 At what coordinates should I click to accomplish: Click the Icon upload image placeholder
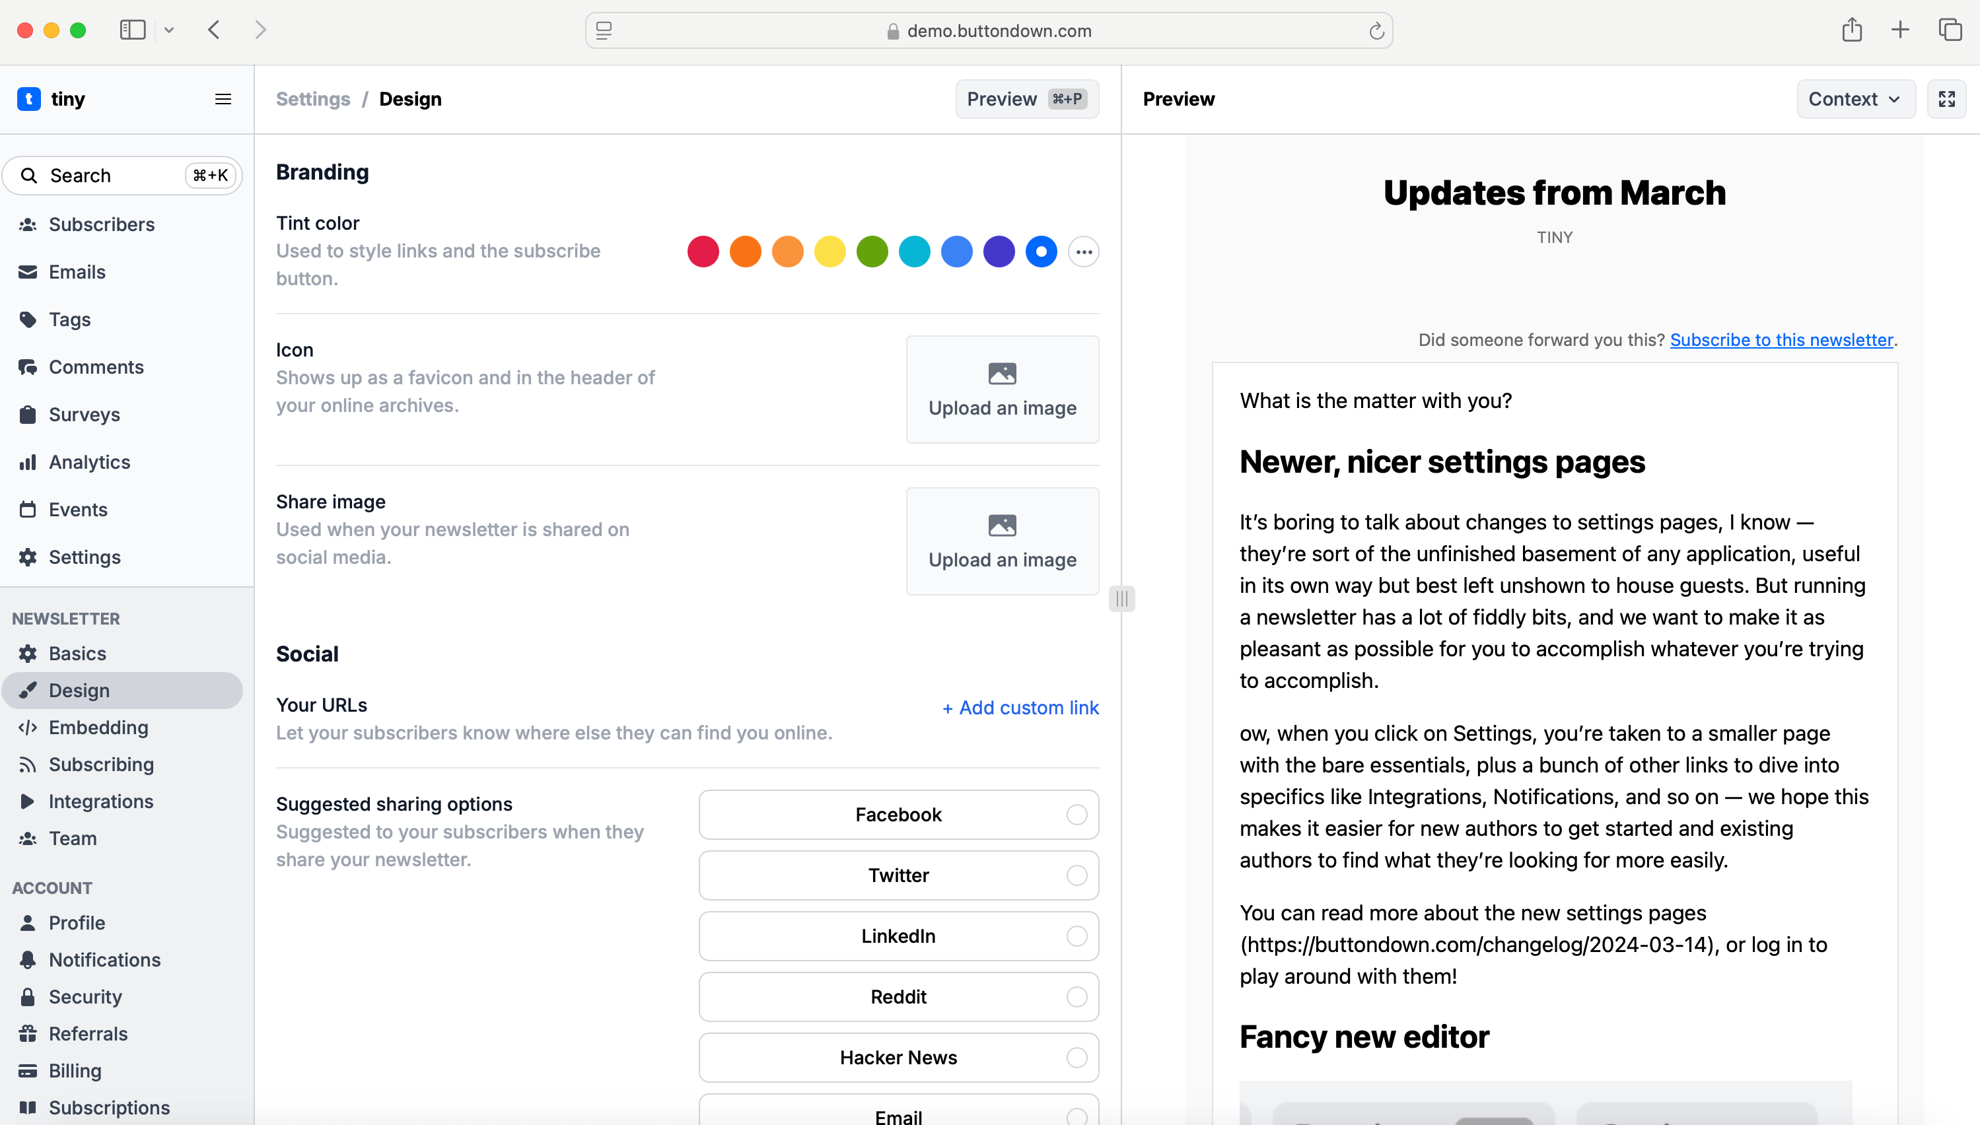point(1002,390)
